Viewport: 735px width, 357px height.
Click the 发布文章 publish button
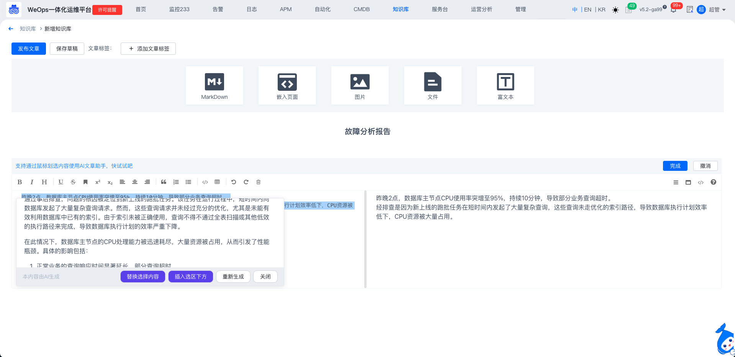click(x=29, y=49)
